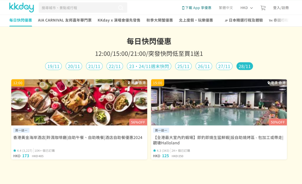Select the 19/11 date pill
Image resolution: width=302 pixels, height=184 pixels.
(53, 66)
